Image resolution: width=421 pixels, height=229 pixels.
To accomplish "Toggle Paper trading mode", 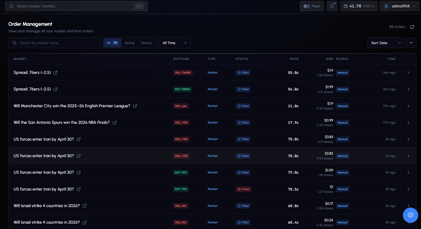I will pyautogui.click(x=312, y=6).
